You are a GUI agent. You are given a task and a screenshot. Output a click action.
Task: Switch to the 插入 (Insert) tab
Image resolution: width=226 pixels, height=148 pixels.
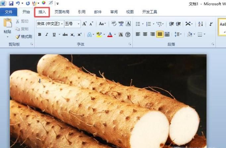point(42,12)
